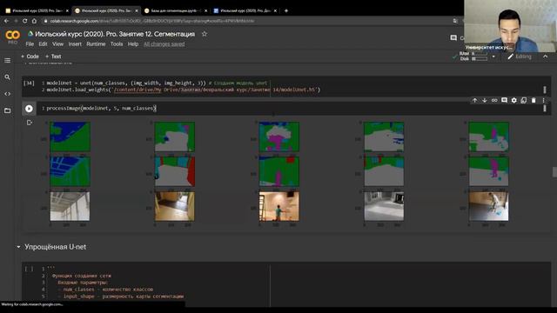Open the Insert menu
Image resolution: width=557 pixels, height=313 pixels.
tap(75, 44)
